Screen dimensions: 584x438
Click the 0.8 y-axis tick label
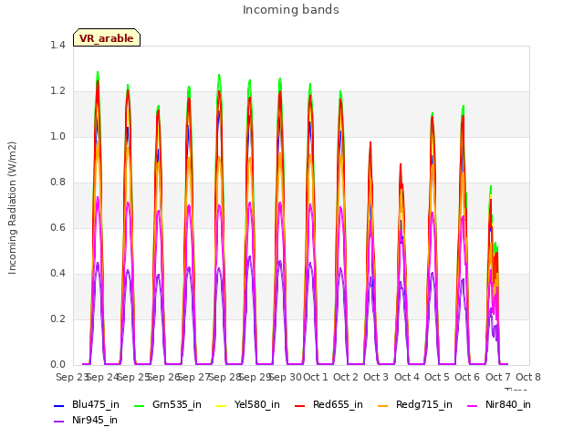(57, 182)
